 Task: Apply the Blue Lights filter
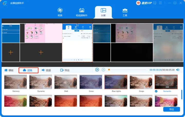pos(116,82)
